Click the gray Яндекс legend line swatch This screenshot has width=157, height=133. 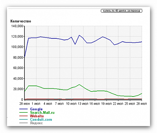point(24,123)
